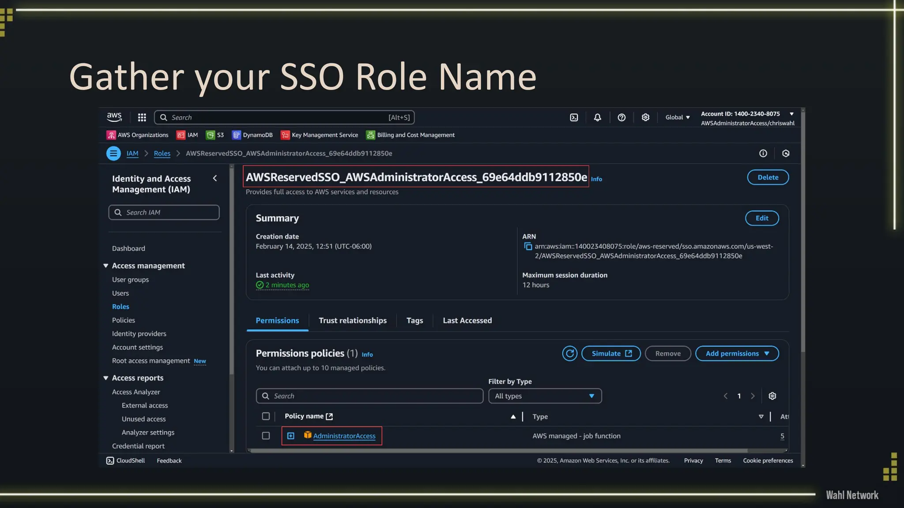Expand the AdministratorAccess policy details
This screenshot has height=508, width=904.
pyautogui.click(x=291, y=436)
